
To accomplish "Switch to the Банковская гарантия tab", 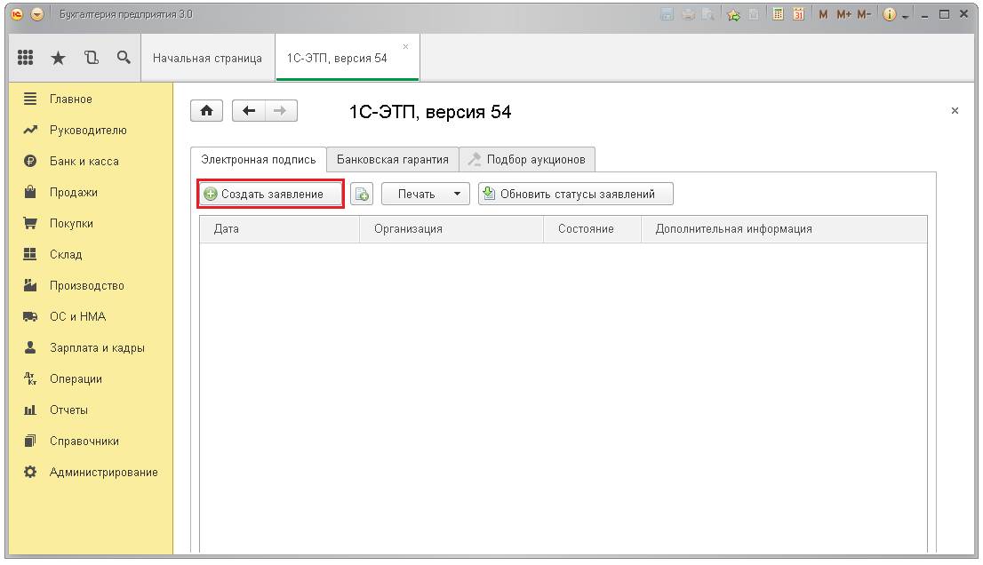I will click(x=393, y=160).
